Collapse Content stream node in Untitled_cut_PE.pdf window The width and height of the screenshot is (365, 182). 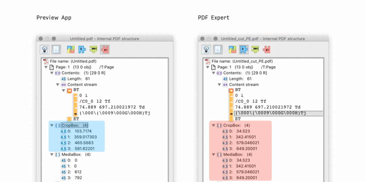coord(219,85)
